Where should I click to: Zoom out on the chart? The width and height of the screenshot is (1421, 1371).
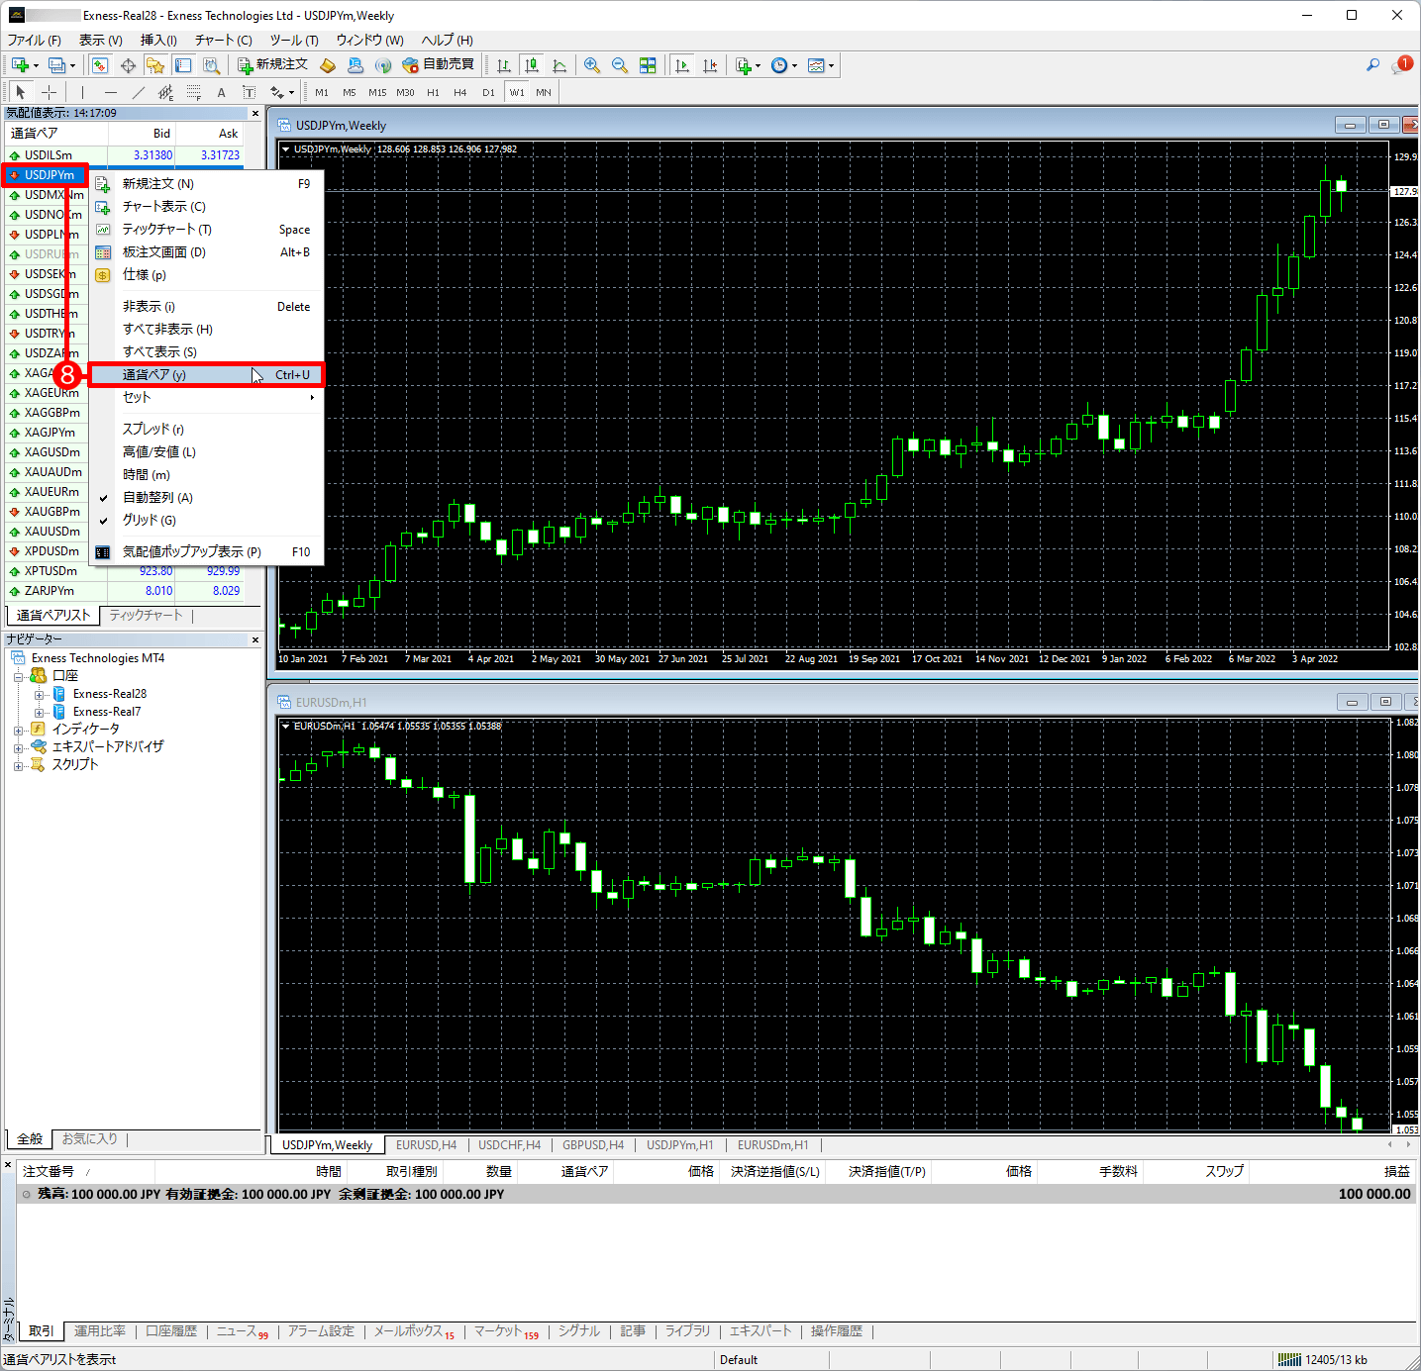coord(620,65)
